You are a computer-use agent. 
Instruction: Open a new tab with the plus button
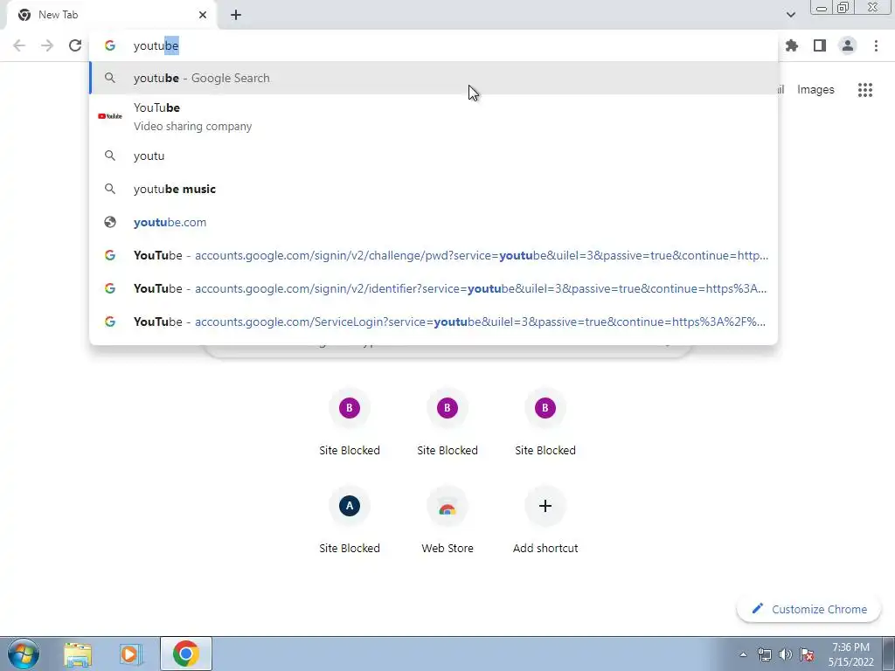[236, 15]
